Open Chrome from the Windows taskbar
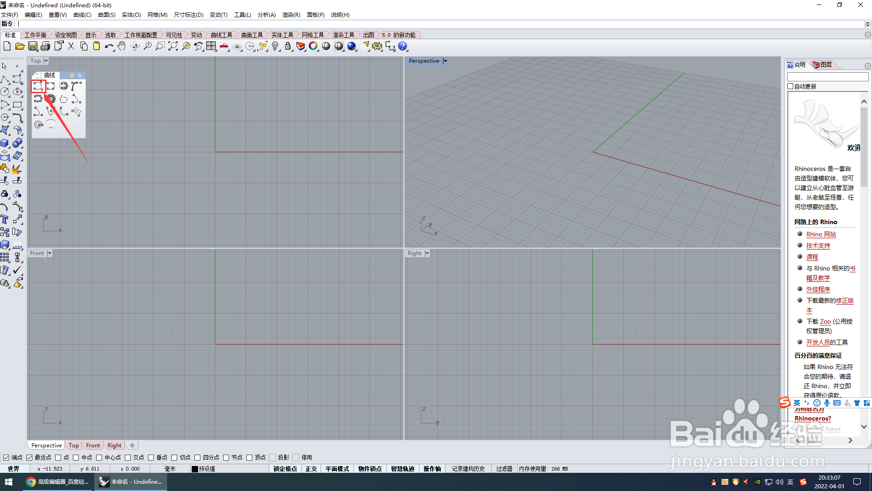This screenshot has width=872, height=491. pyautogui.click(x=58, y=482)
